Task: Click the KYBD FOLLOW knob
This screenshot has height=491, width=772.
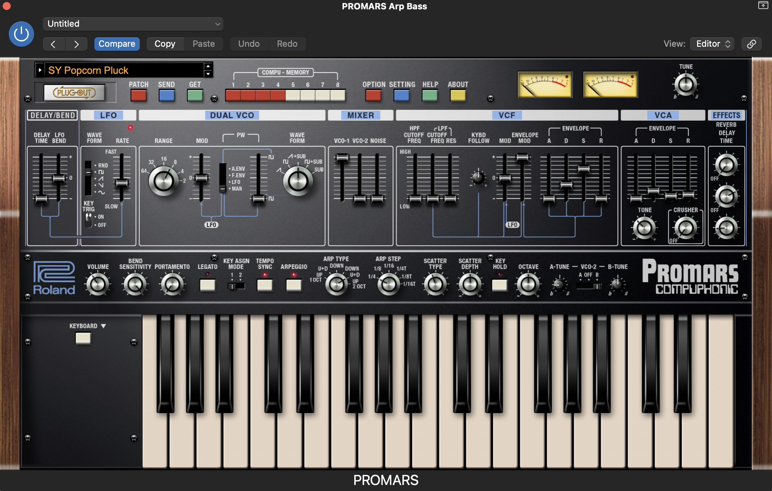Action: click(x=478, y=177)
